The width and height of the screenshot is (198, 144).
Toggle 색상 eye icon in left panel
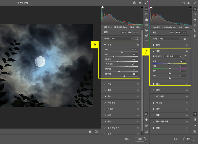[138, 84]
